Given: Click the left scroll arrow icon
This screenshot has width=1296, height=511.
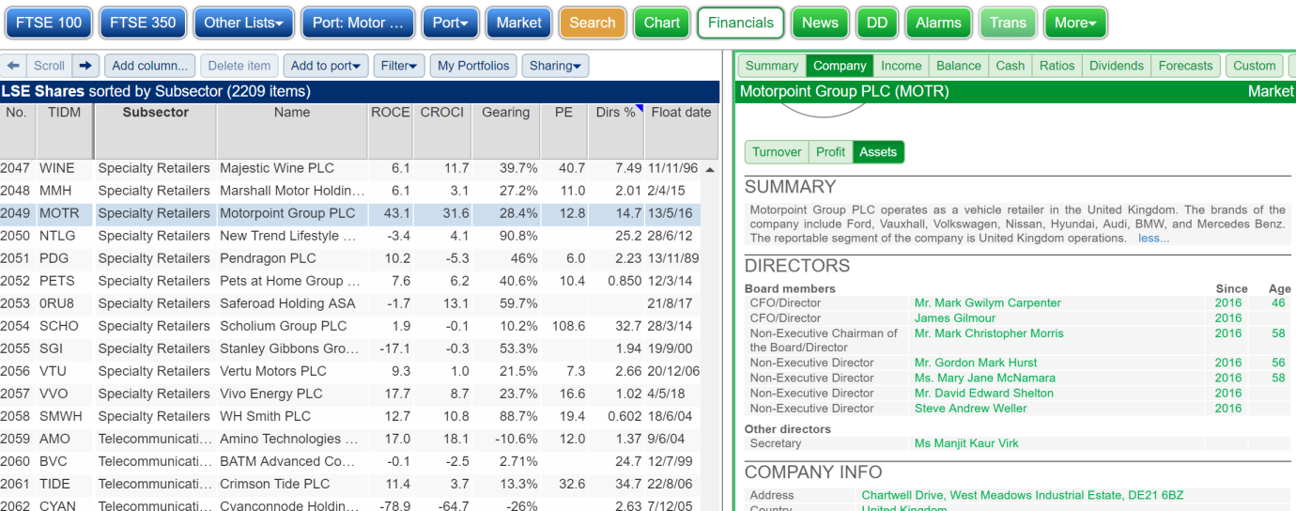Looking at the screenshot, I should [x=13, y=66].
